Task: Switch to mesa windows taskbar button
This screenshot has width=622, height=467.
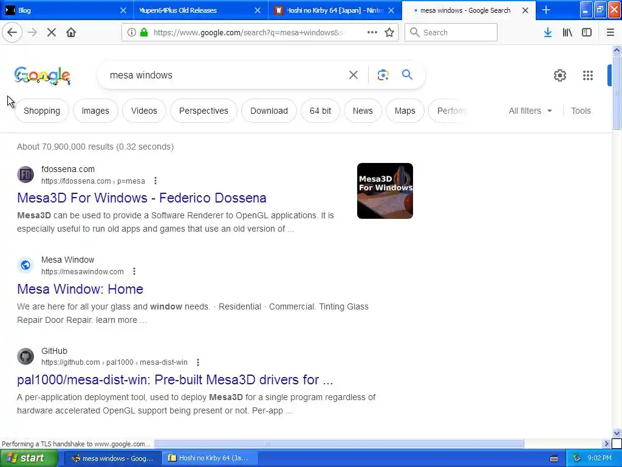Action: click(x=112, y=458)
